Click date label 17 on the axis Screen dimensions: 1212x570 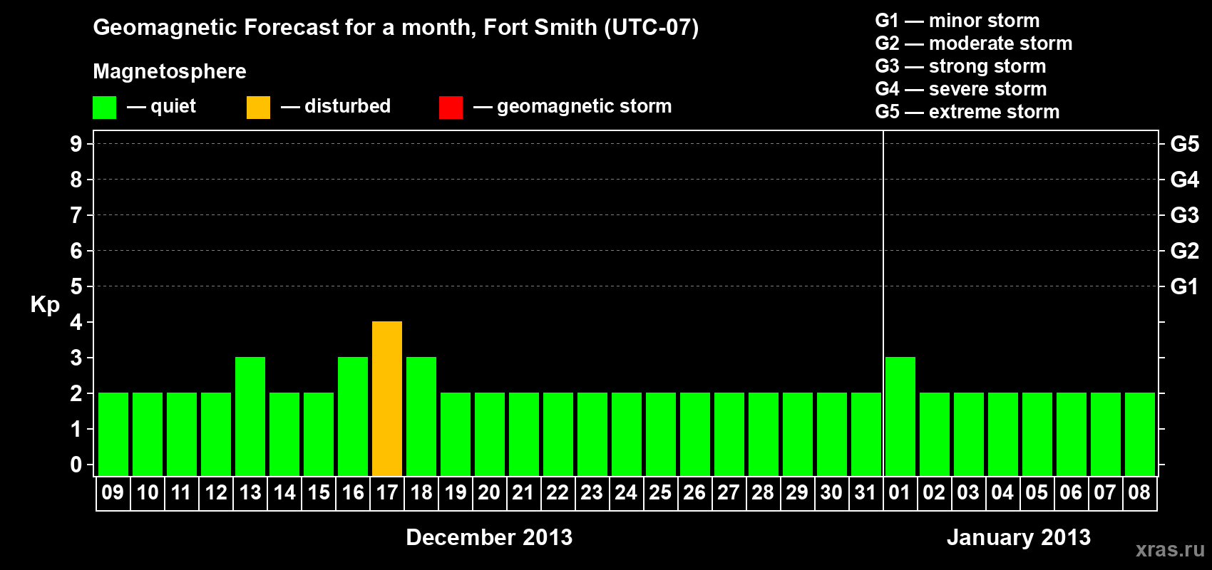pyautogui.click(x=387, y=492)
